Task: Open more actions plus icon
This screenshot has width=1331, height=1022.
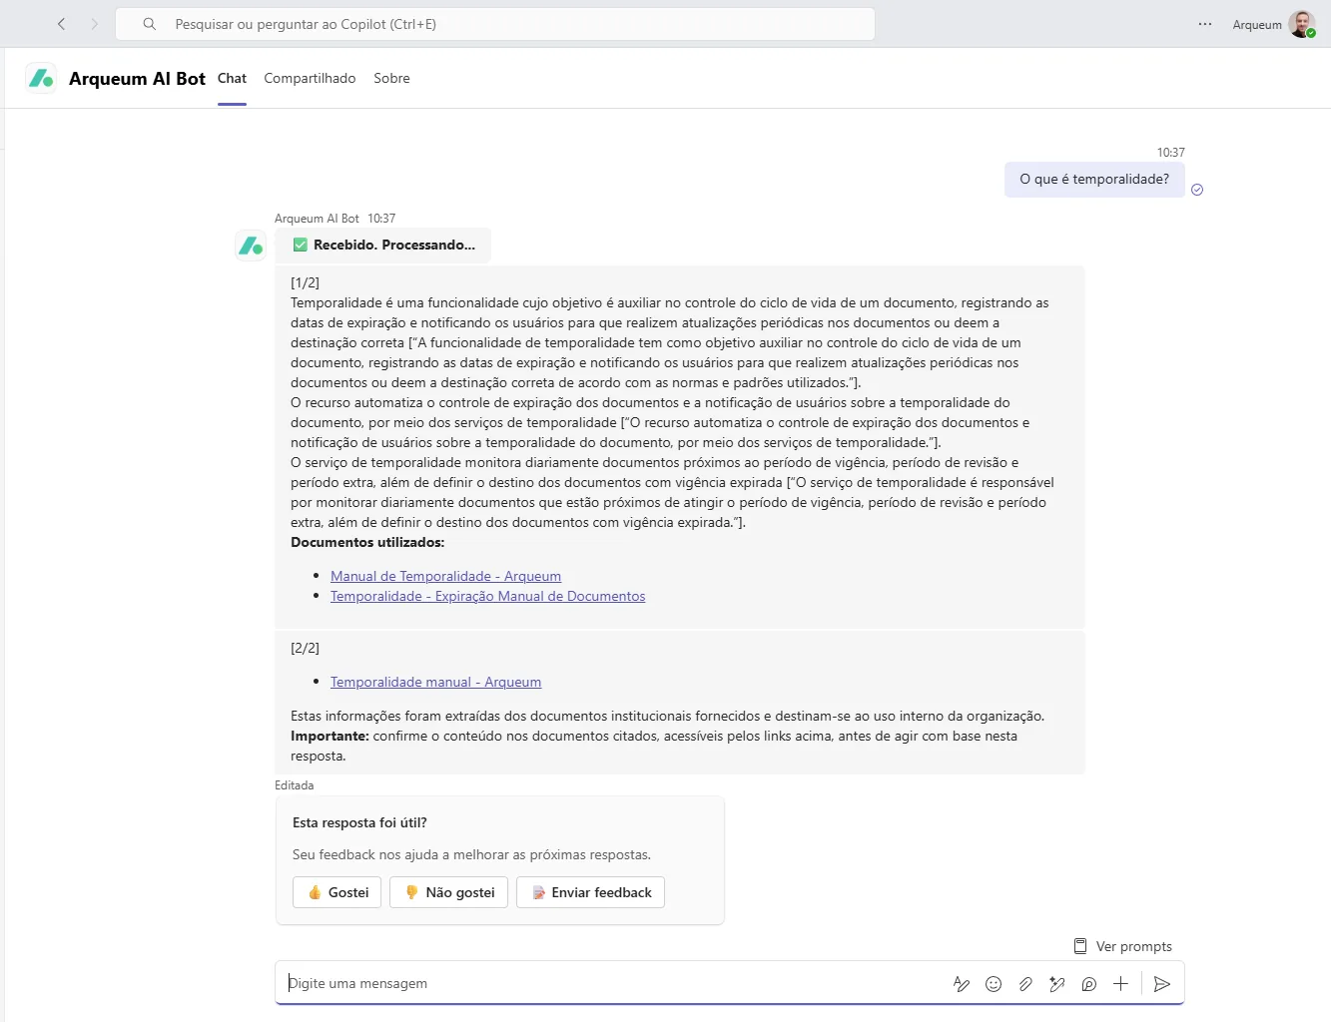Action: [1121, 984]
